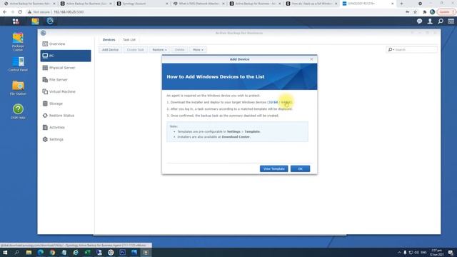Expand the Restore dropdown

pyautogui.click(x=159, y=50)
